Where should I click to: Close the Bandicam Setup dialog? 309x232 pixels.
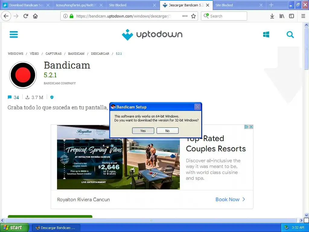pos(197,107)
